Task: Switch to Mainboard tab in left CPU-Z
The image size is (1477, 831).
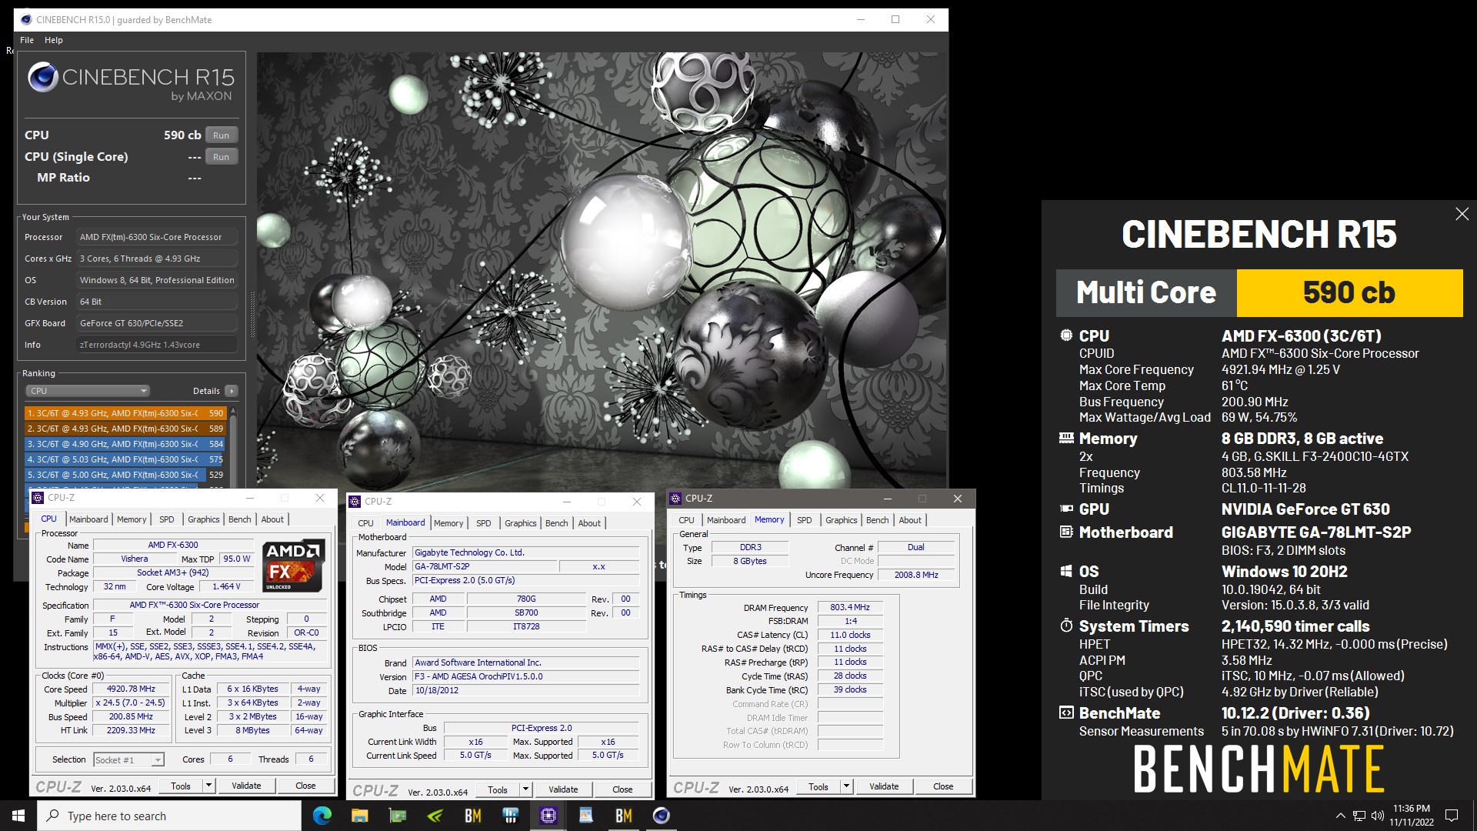Action: (88, 519)
